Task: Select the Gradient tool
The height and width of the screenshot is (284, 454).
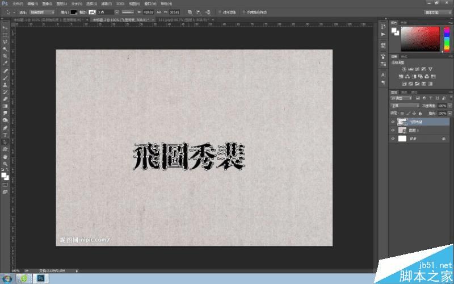Action: (5, 106)
